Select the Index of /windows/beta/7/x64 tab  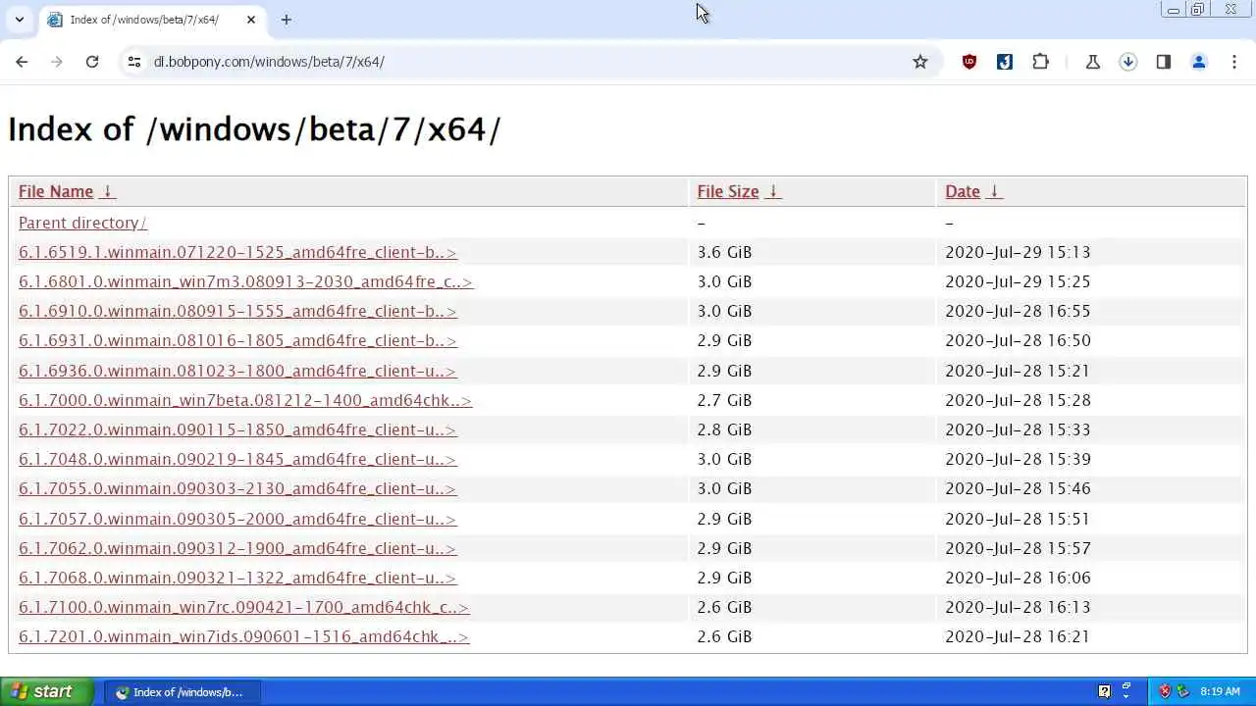point(151,20)
